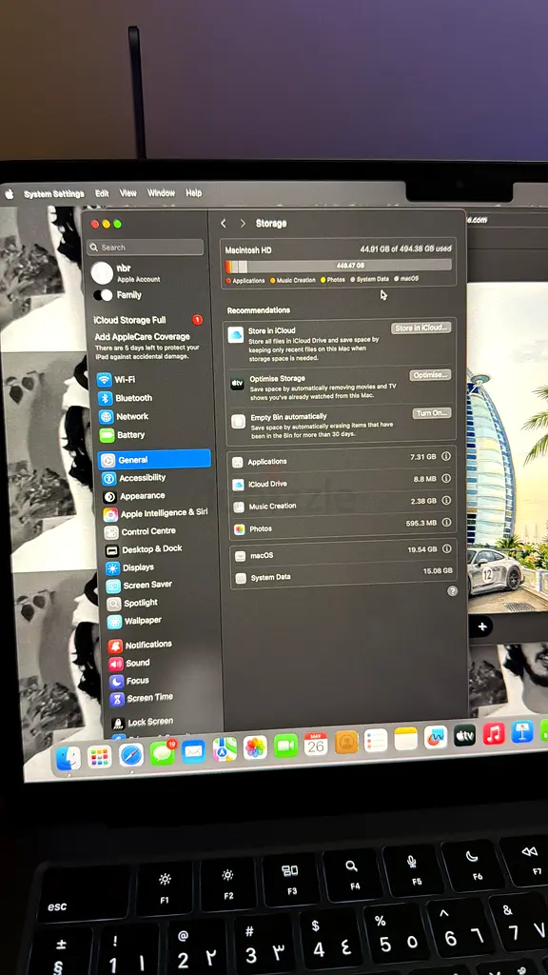
Task: Click the help question mark button
Action: click(x=452, y=591)
